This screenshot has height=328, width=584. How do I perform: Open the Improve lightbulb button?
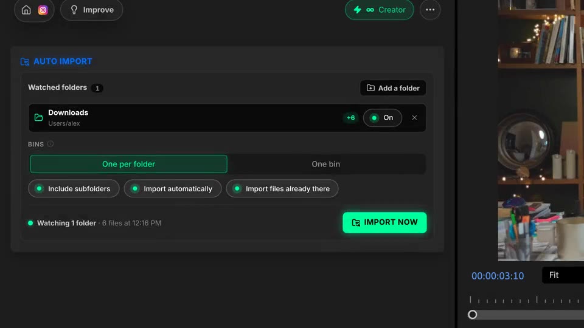(92, 10)
